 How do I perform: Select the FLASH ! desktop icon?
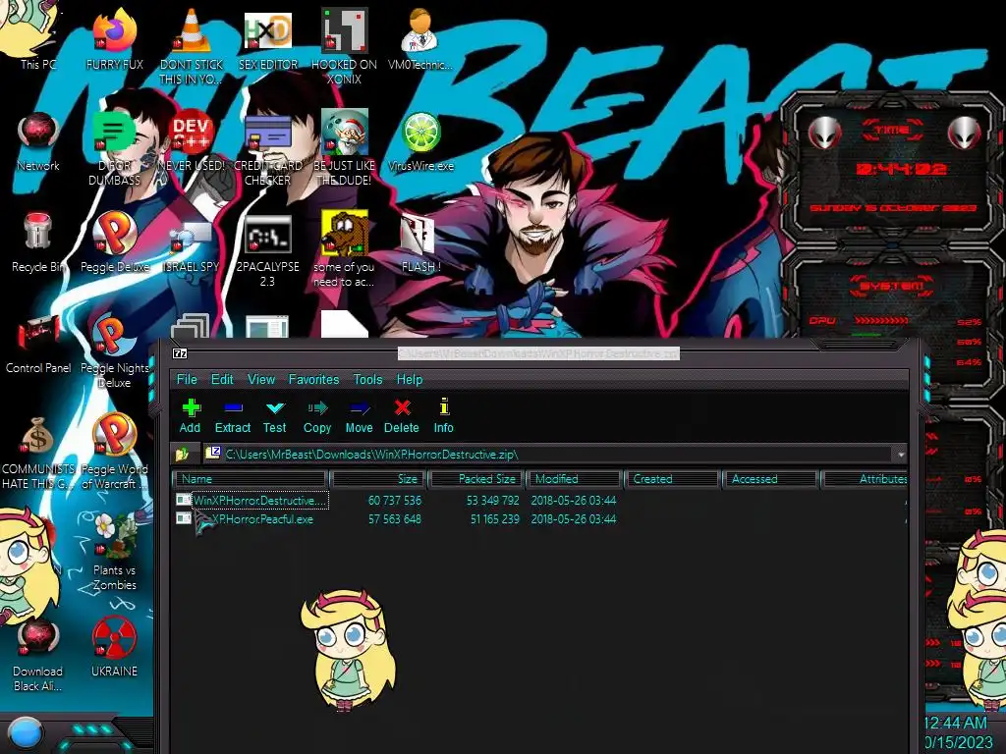coord(420,242)
